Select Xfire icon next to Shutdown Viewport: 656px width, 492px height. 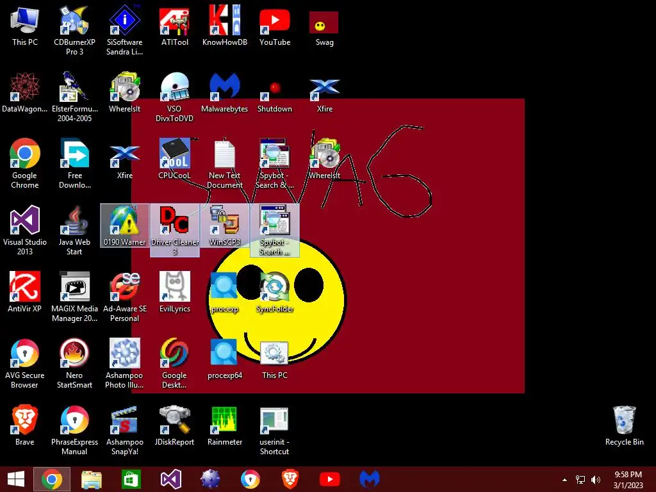(324, 95)
